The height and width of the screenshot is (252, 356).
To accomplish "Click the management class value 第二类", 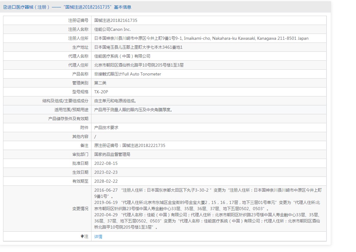I will (100, 83).
